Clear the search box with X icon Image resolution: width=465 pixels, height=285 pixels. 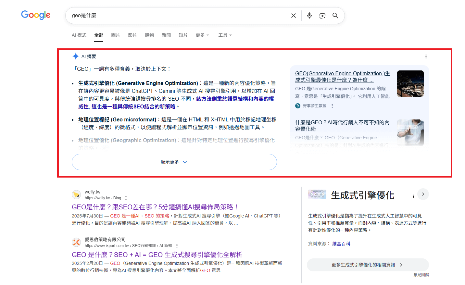tap(294, 16)
